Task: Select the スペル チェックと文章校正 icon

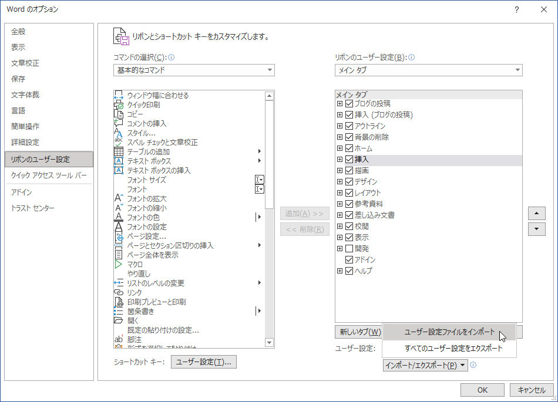Action: pos(119,142)
